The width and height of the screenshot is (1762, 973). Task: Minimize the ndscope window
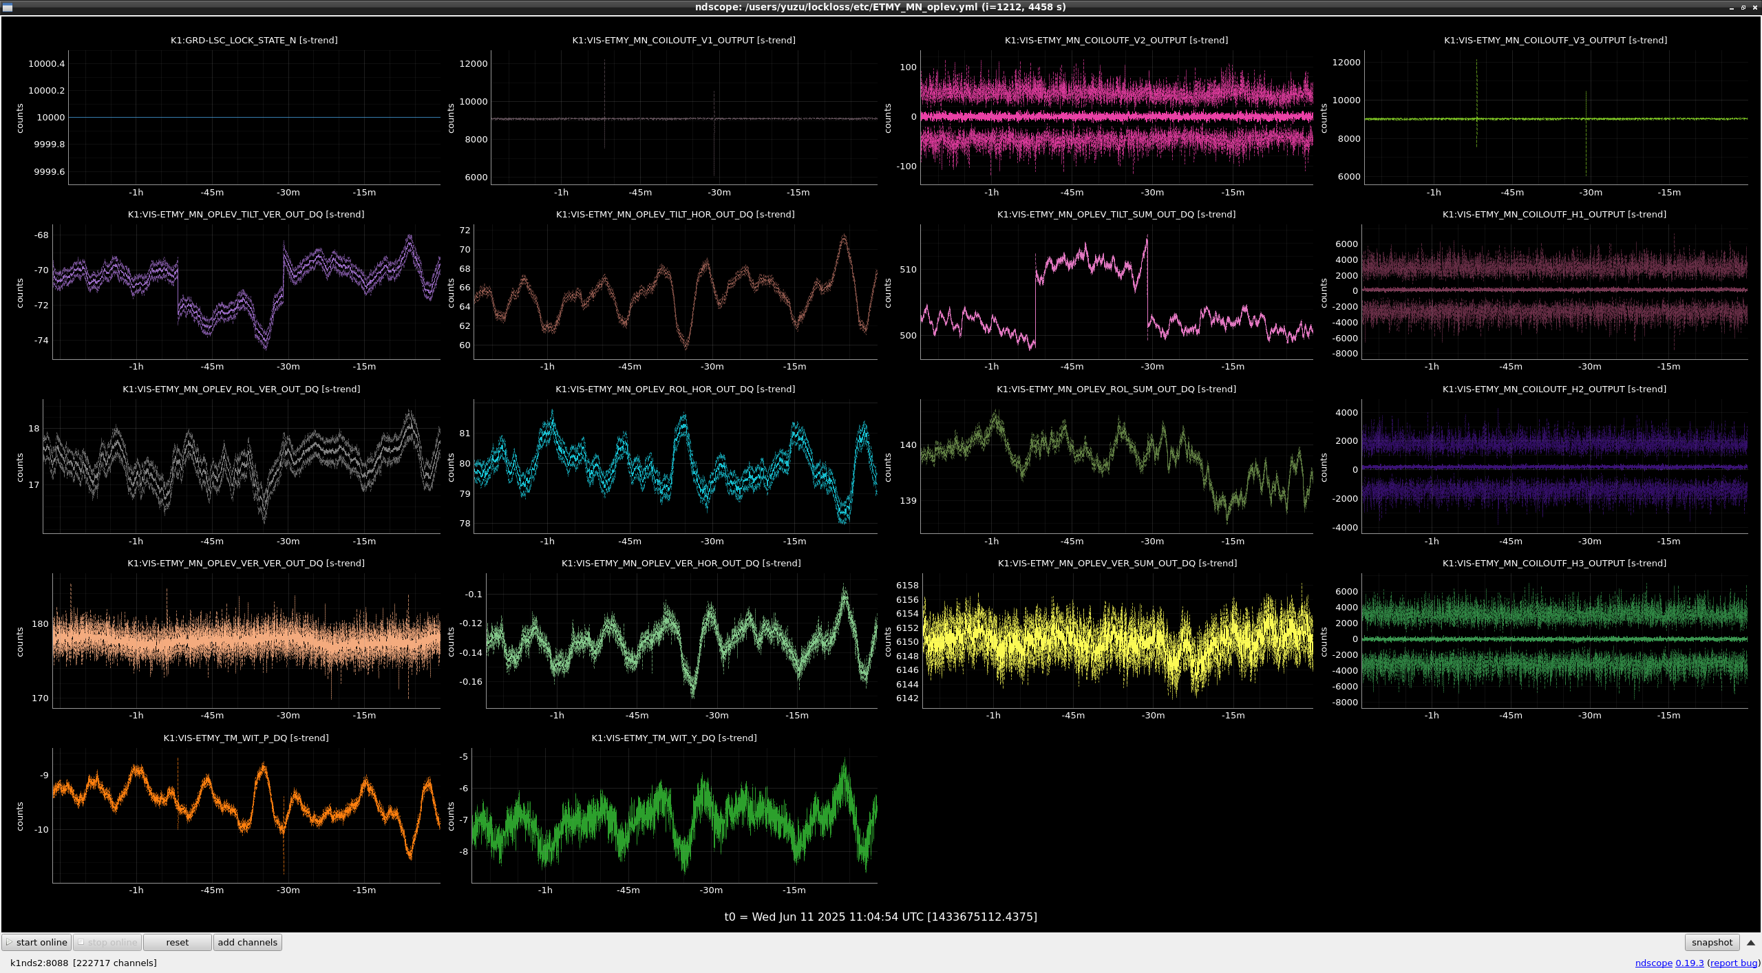[x=1732, y=7]
